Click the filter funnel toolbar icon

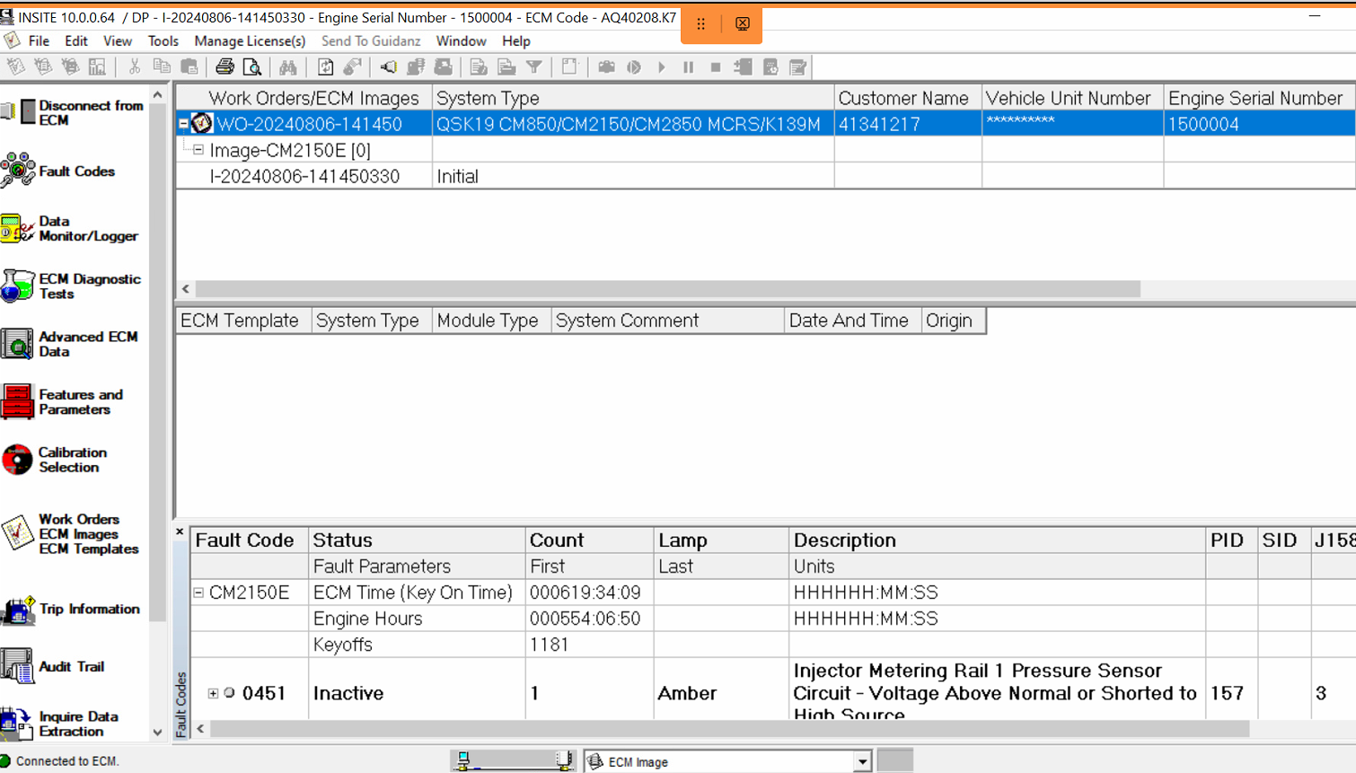[534, 66]
